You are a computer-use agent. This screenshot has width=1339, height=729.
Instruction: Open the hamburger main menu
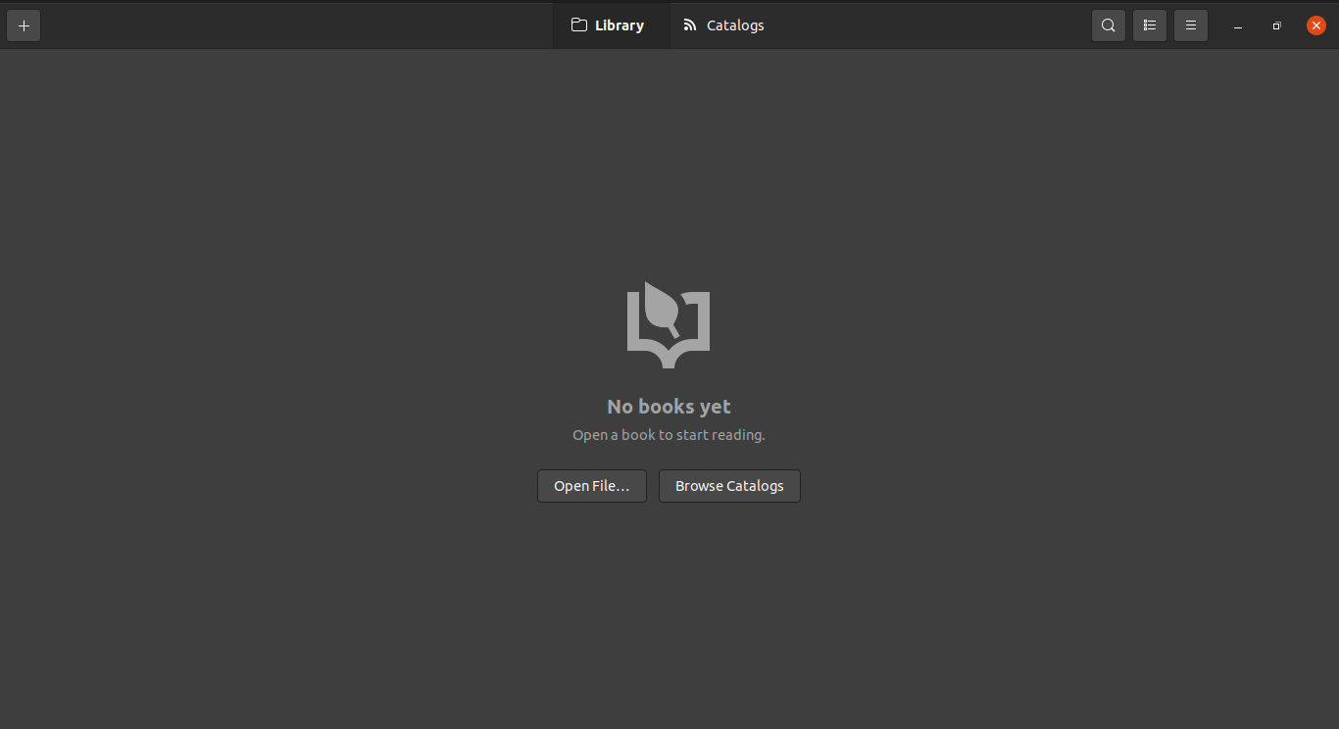(x=1191, y=25)
